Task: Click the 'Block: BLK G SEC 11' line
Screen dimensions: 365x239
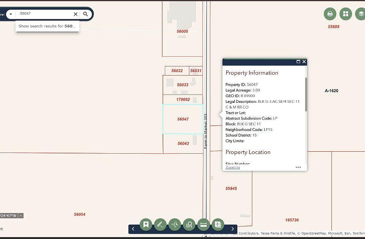Action: [x=243, y=124]
